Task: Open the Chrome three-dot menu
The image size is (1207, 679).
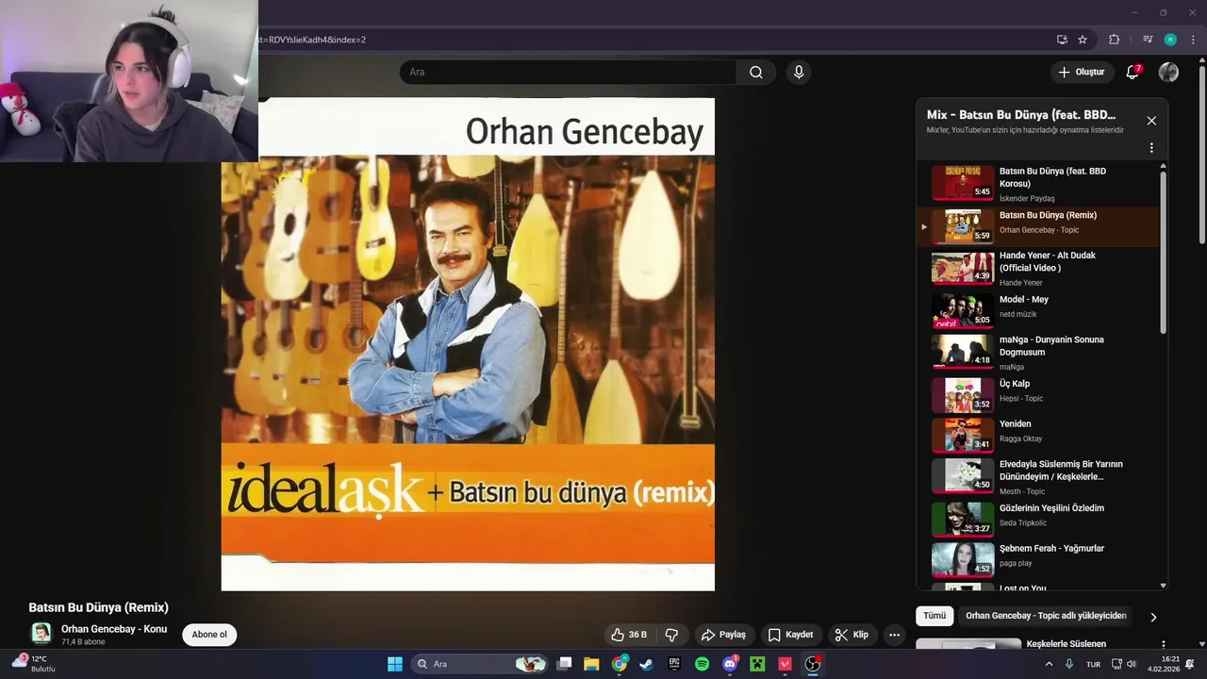Action: [x=1193, y=40]
